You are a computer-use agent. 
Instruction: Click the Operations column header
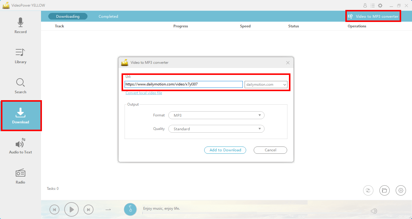[x=357, y=26]
